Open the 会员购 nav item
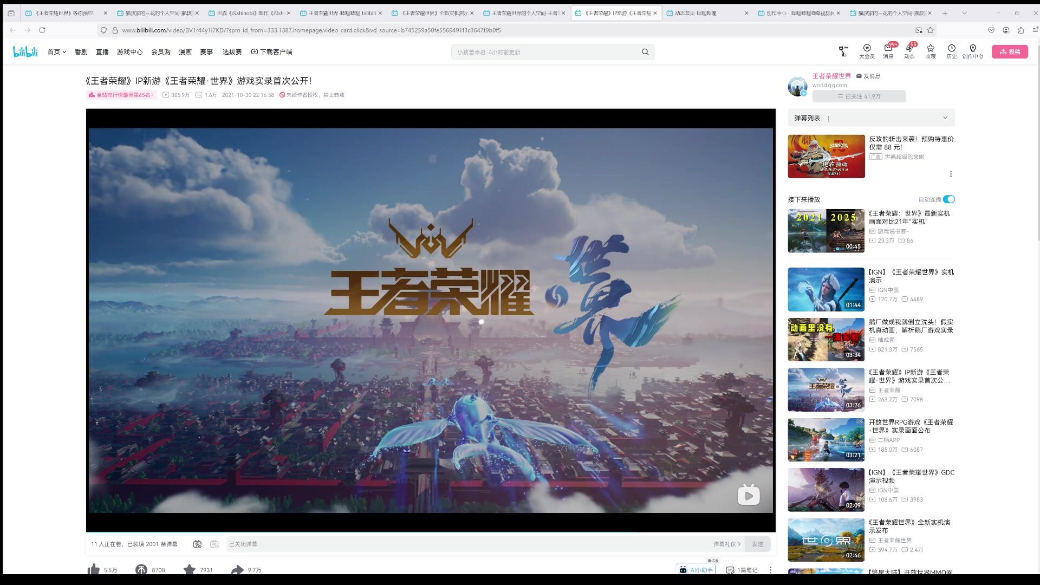 pyautogui.click(x=161, y=52)
